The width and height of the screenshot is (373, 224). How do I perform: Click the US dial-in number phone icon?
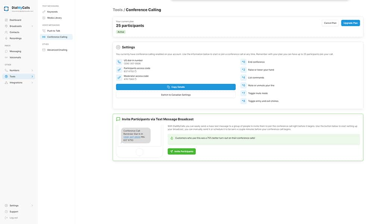pos(119,62)
